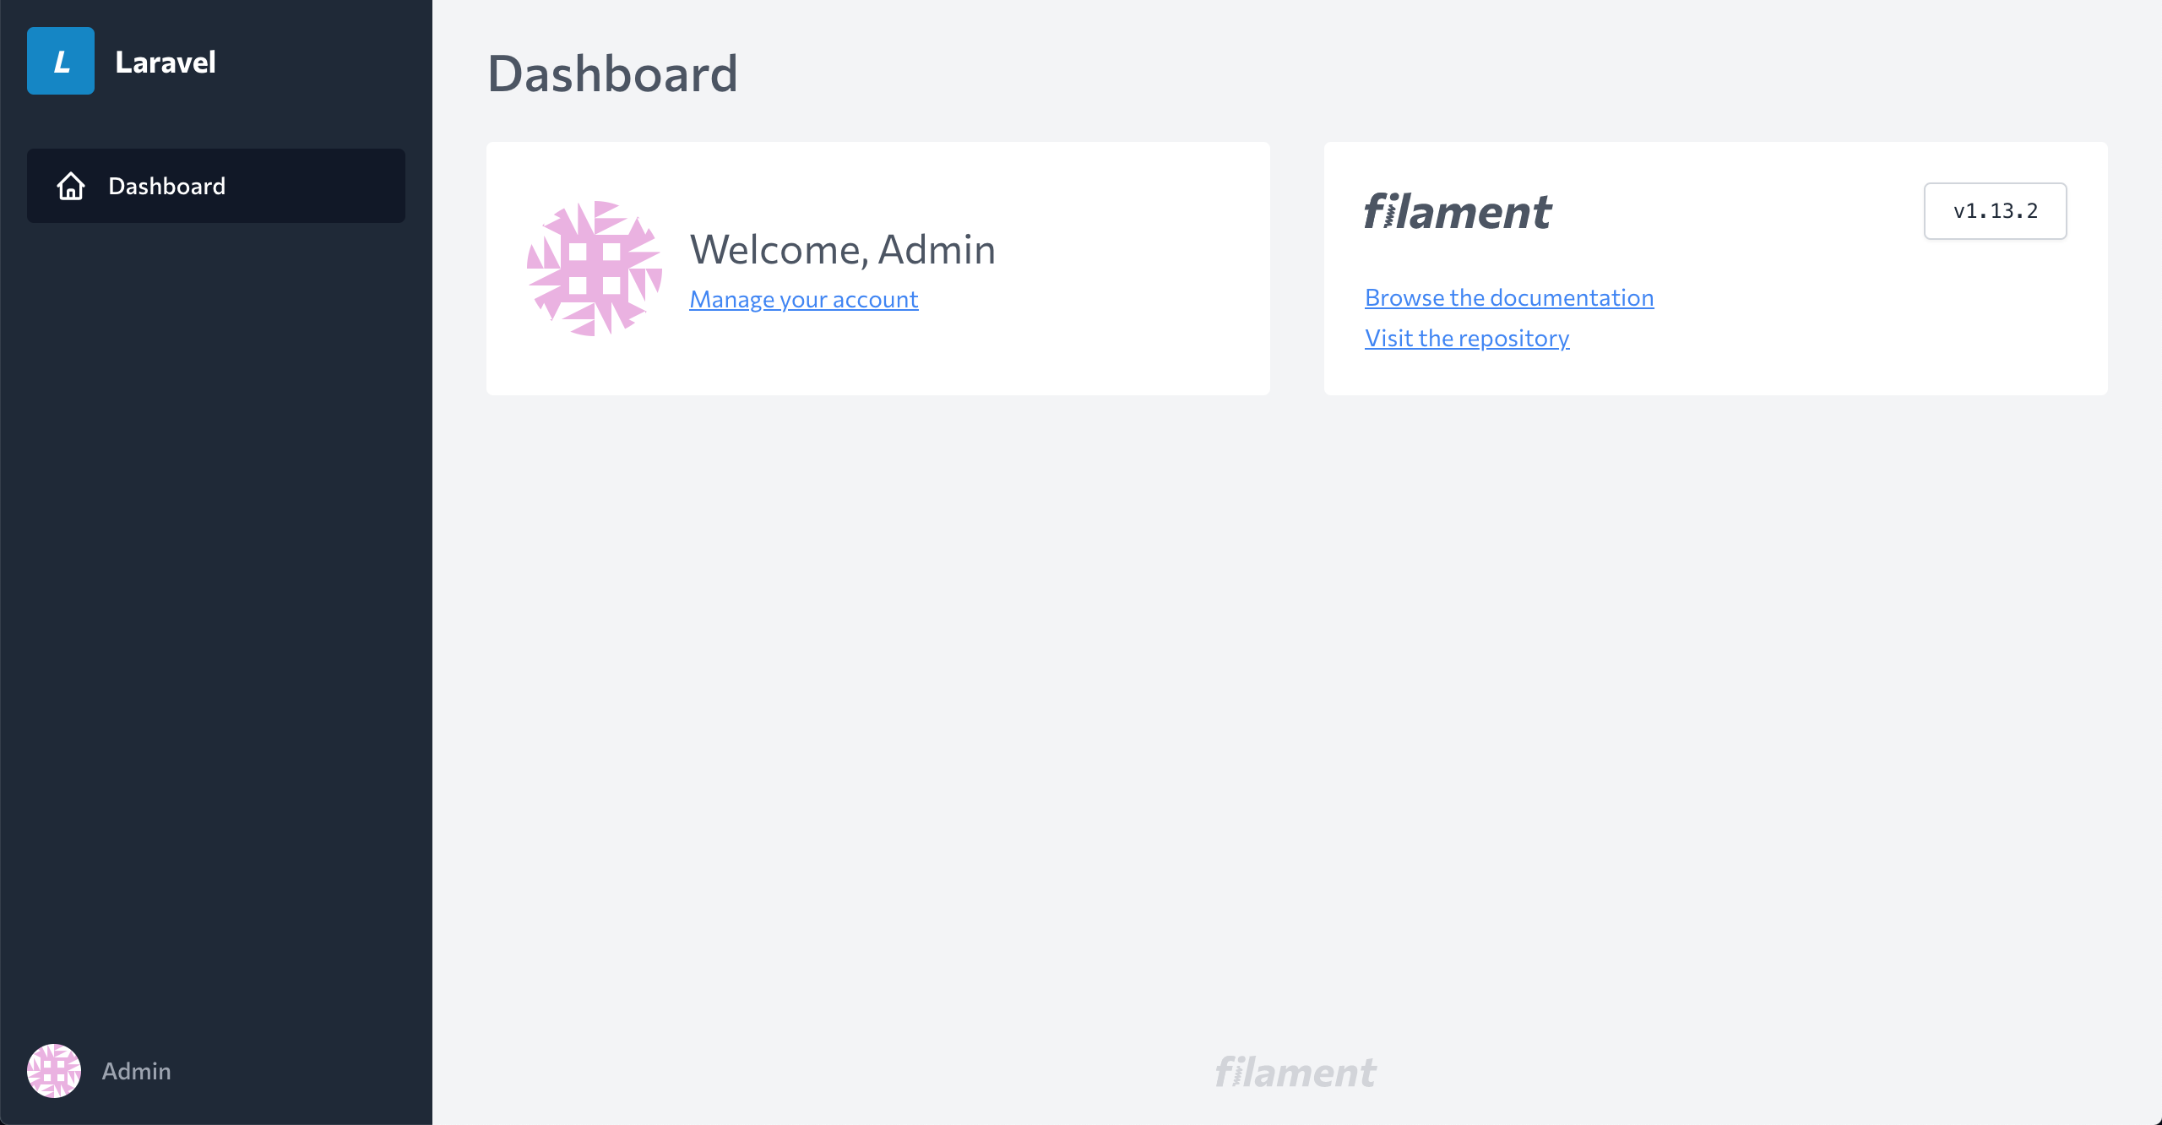Click the home icon in the sidebar

pos(71,186)
